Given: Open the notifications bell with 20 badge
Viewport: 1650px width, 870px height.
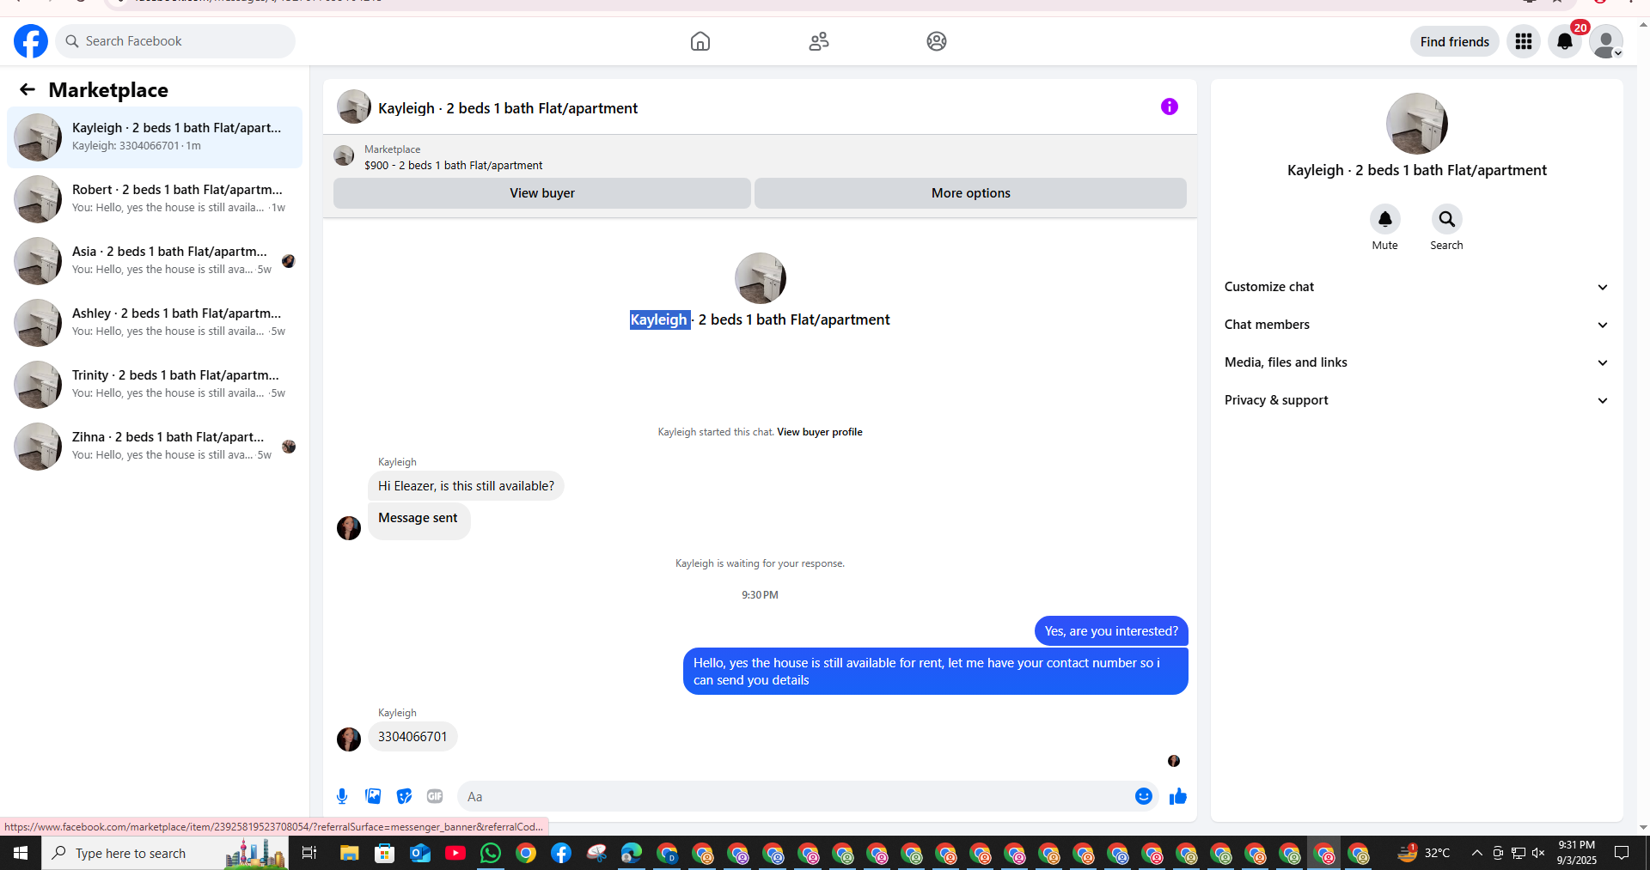Looking at the screenshot, I should (x=1565, y=41).
